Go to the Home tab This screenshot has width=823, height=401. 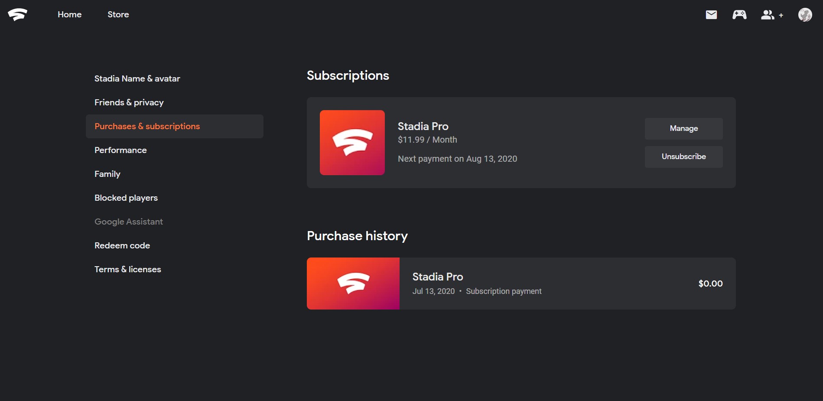click(69, 15)
